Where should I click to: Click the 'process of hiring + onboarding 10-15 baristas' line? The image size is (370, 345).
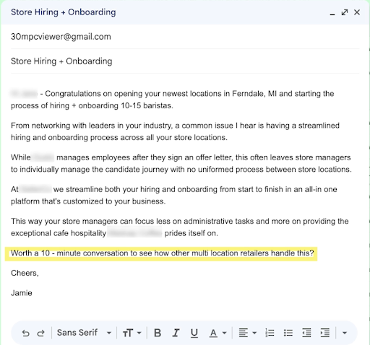[92, 105]
